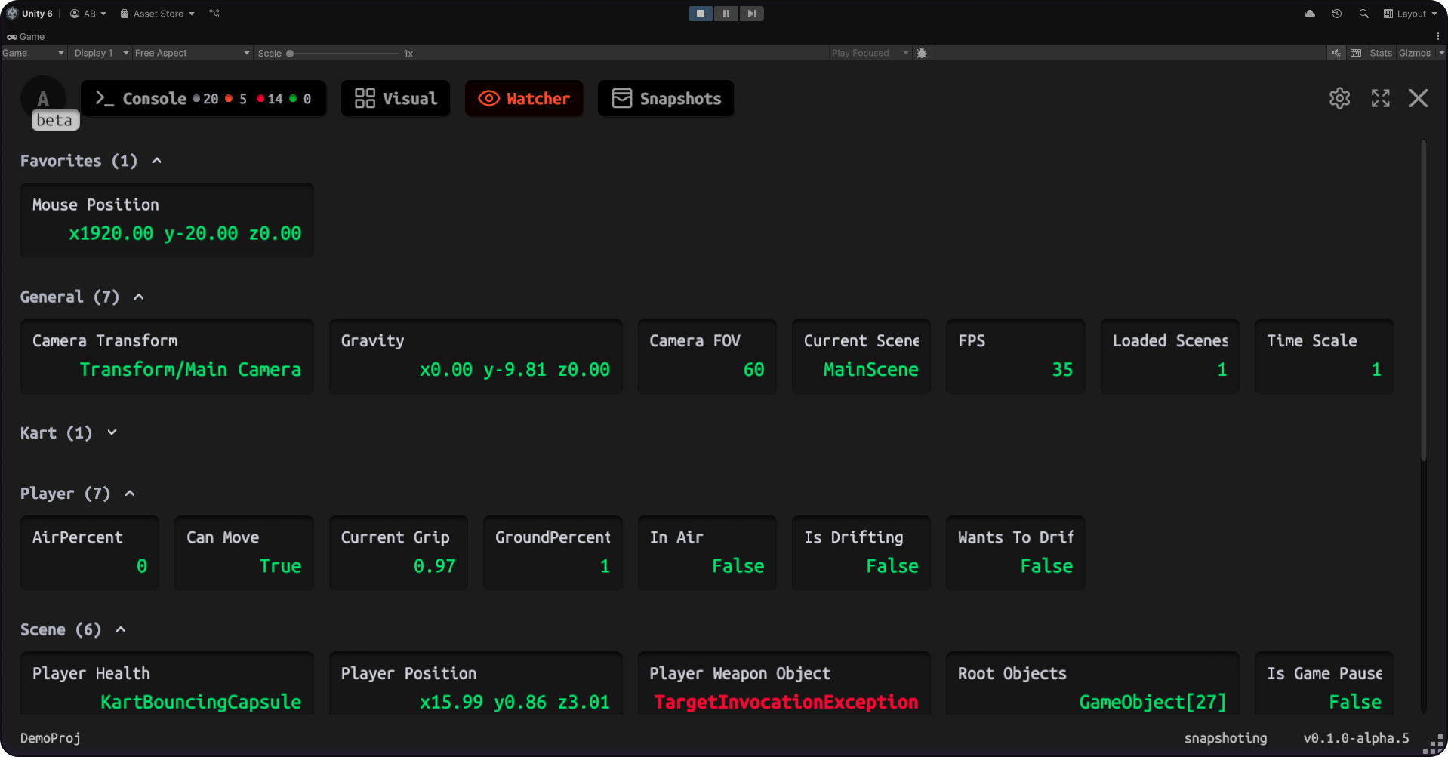
Task: Click the step forward playback button
Action: click(751, 14)
